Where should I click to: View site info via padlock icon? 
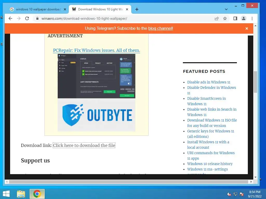(x=37, y=18)
